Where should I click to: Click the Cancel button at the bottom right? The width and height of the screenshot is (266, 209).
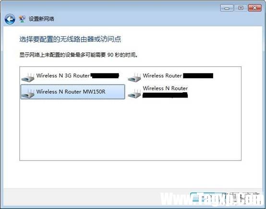coord(242,198)
